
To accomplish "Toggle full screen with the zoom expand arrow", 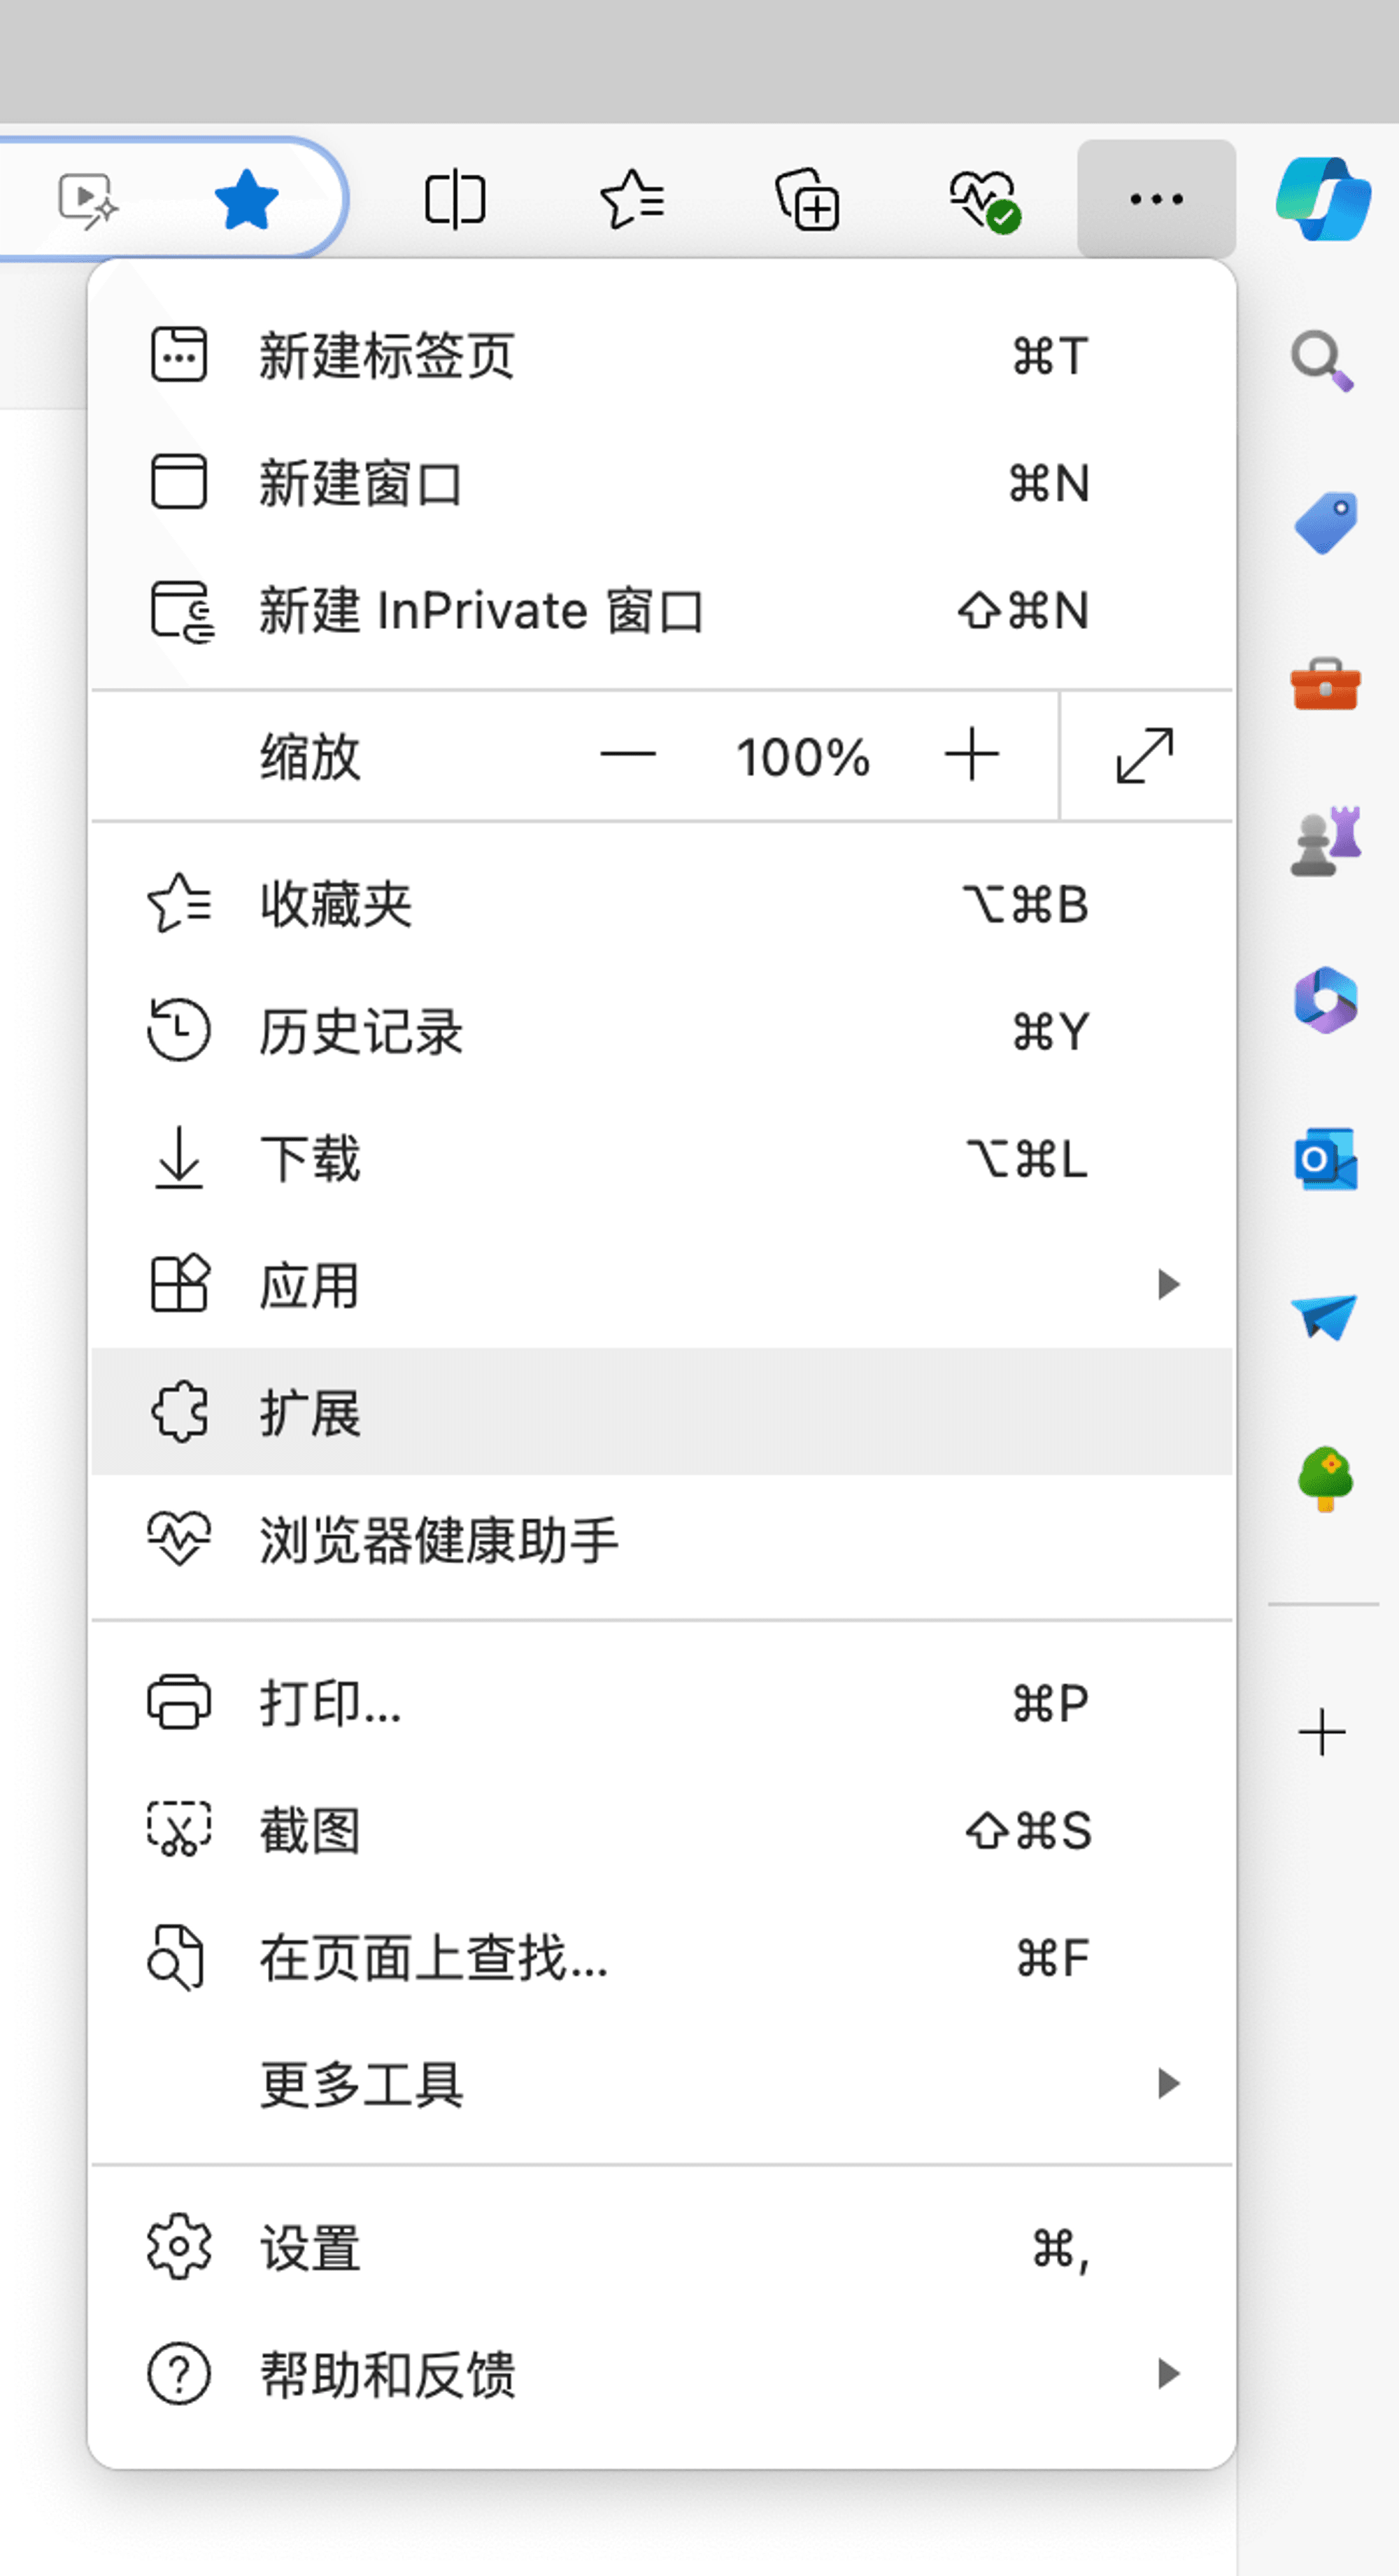I will 1145,756.
